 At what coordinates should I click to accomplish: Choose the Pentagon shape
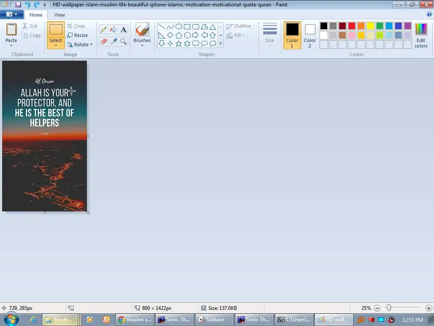[x=179, y=35]
